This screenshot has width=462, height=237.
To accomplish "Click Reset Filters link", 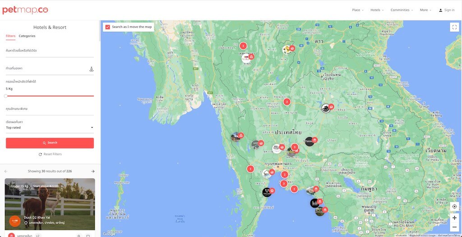I will (50, 154).
